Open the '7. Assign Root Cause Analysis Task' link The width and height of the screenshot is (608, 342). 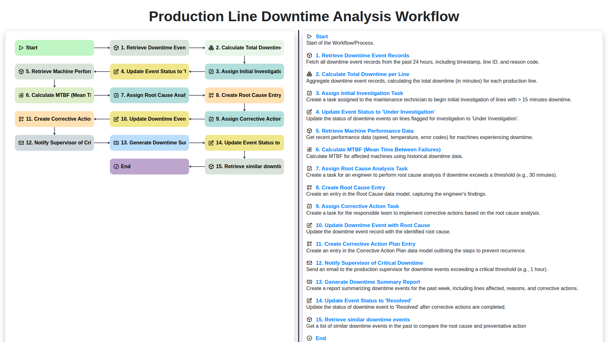pos(362,168)
